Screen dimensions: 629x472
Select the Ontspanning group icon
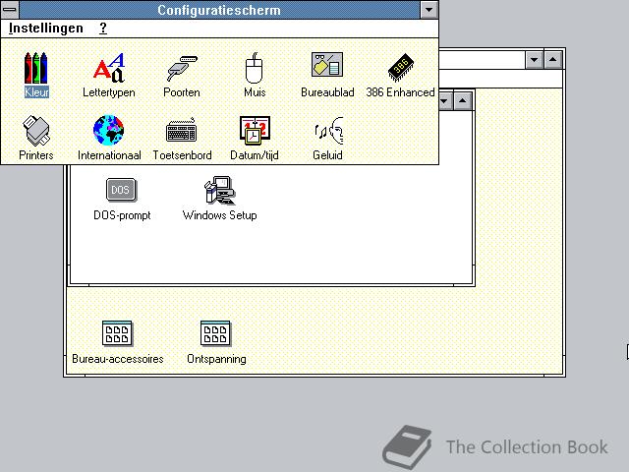tap(215, 333)
